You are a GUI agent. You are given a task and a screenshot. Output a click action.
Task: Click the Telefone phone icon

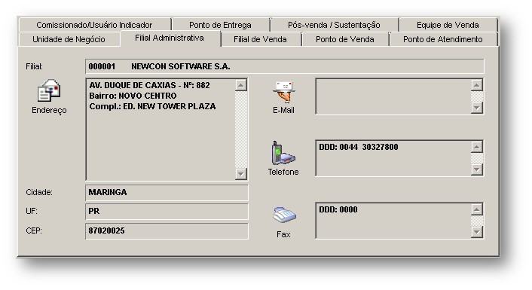(283, 153)
